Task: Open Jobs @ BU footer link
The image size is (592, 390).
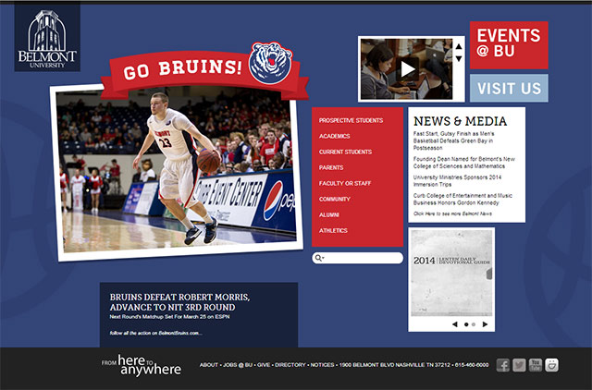Action: [x=238, y=365]
